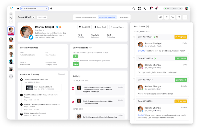Click Completed status on Case #3784933
Viewport: 199px width, 130px height.
(x=181, y=58)
